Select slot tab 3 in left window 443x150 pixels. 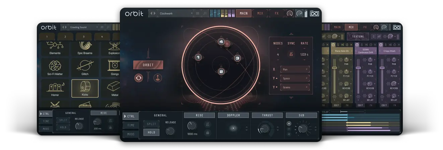click(84, 37)
